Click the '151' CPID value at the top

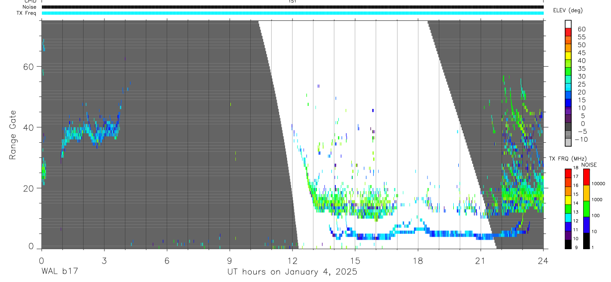click(x=292, y=1)
